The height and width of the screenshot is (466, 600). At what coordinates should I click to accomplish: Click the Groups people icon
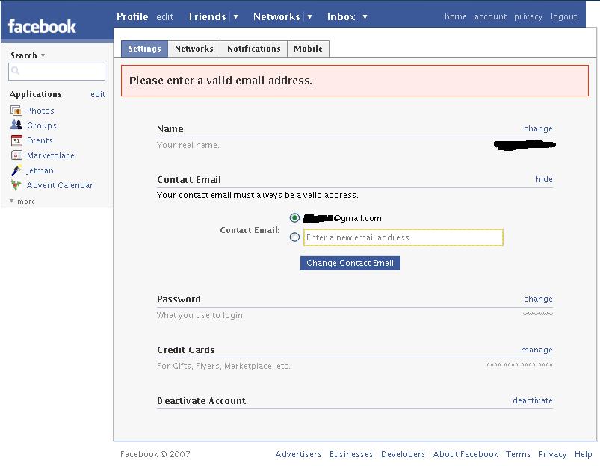coord(16,125)
